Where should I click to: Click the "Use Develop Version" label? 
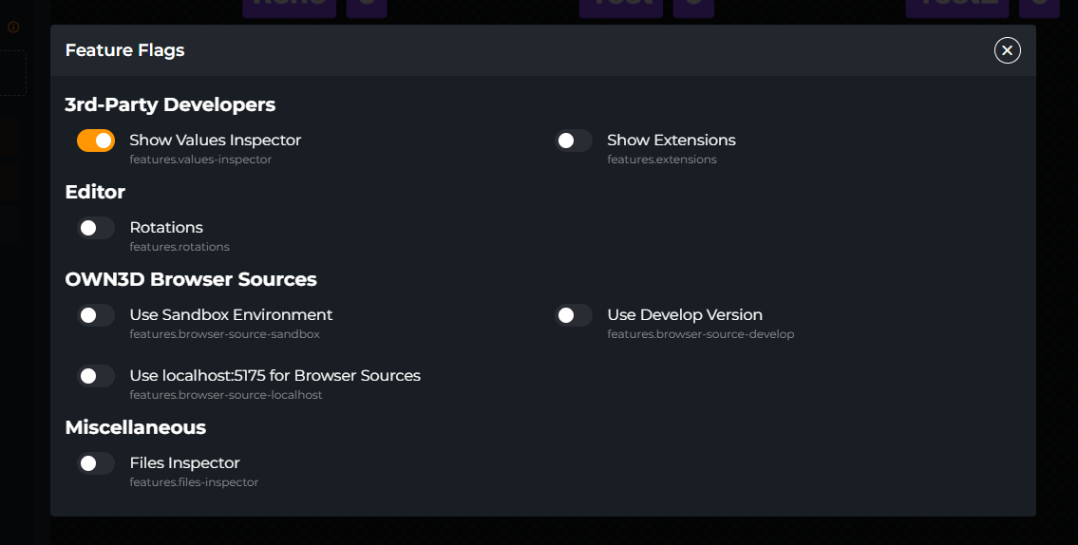pyautogui.click(x=684, y=315)
